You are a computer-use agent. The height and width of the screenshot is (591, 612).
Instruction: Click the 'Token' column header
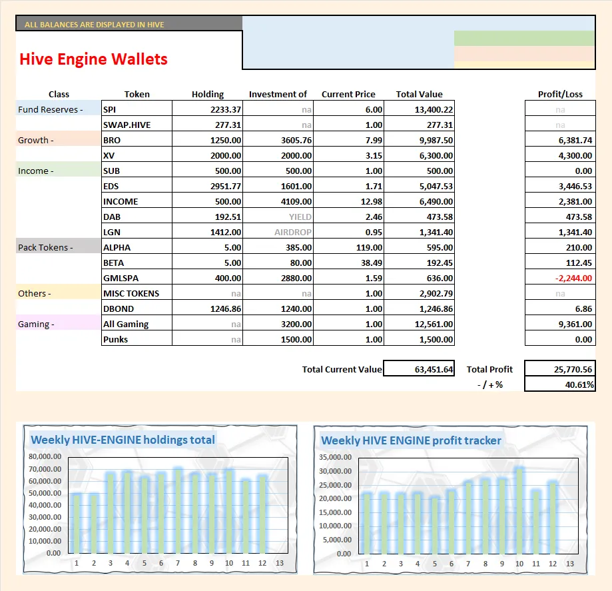pyautogui.click(x=137, y=94)
